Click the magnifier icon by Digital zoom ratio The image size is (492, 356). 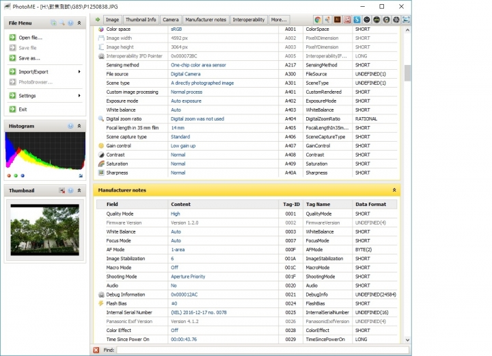tap(101, 119)
